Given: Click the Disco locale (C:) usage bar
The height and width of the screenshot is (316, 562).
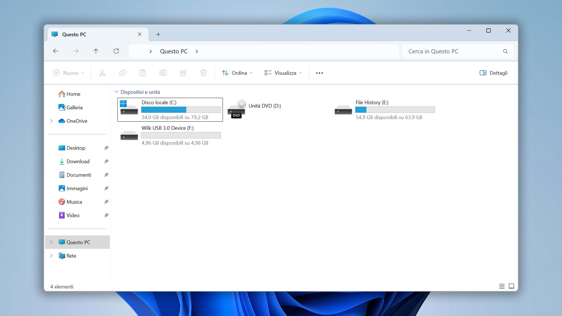Looking at the screenshot, I should coord(181,110).
